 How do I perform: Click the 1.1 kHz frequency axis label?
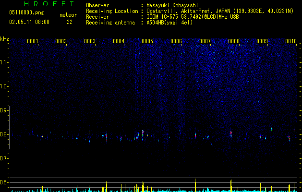point(4,62)
